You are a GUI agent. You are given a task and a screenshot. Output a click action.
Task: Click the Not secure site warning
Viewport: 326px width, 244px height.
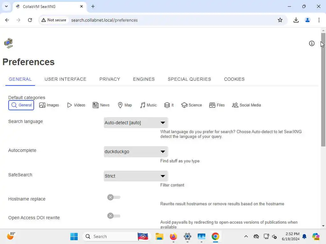54,20
